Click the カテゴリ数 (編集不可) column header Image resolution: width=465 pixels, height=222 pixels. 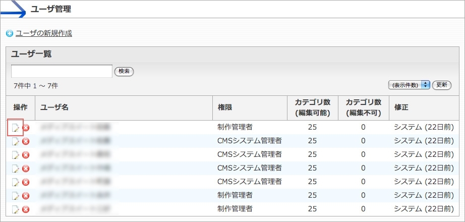(x=364, y=107)
